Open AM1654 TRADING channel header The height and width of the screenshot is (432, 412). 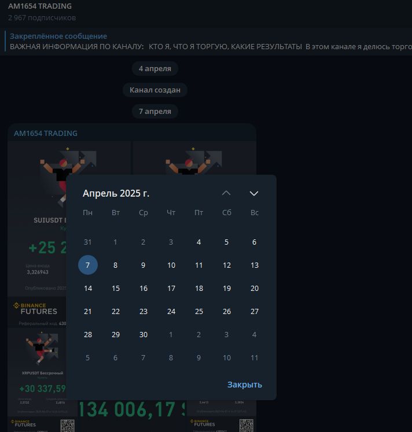(40, 6)
